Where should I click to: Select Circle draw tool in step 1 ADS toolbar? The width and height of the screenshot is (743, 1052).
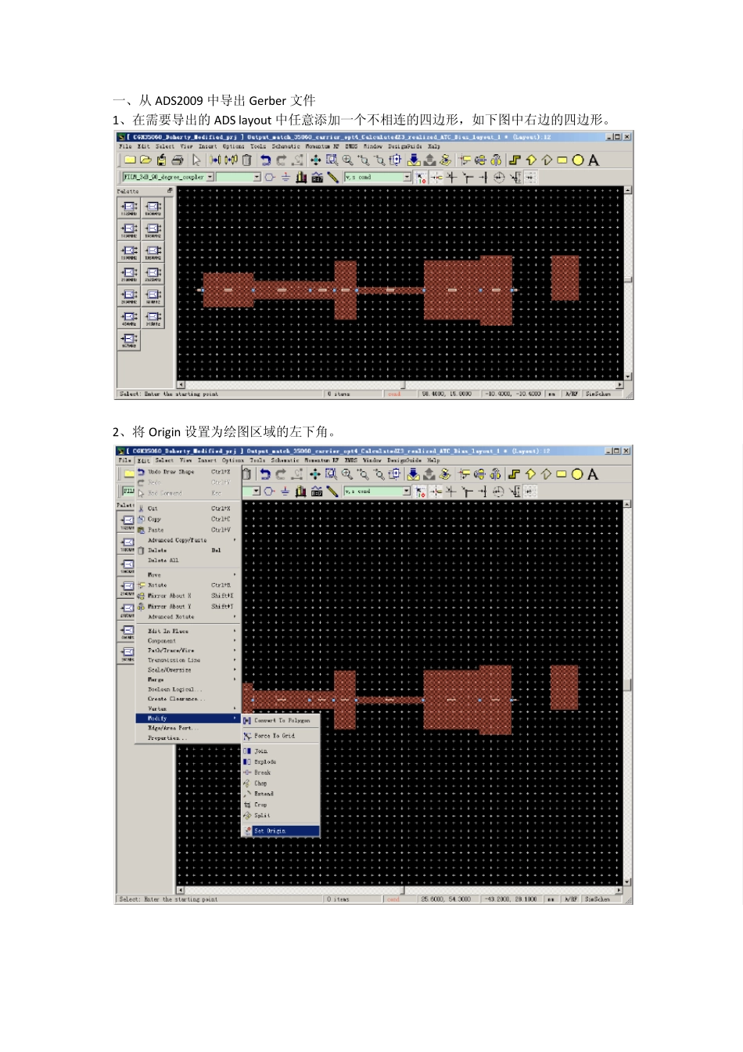click(x=578, y=160)
